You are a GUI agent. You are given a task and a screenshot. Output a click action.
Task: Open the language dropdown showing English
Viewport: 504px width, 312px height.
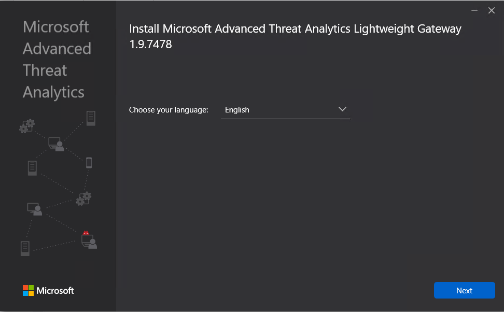[285, 110]
